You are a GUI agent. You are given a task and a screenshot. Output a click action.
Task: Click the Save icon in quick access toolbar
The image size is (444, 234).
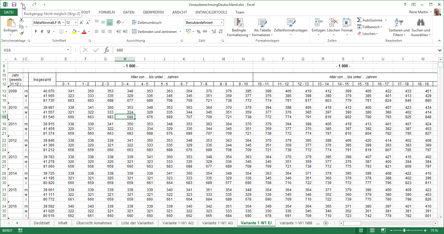tap(14, 4)
